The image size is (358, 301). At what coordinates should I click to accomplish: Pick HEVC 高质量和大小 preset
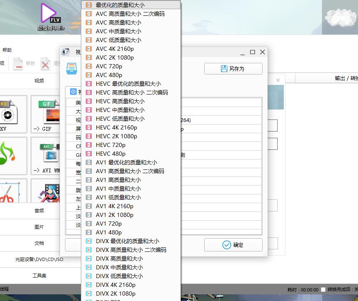(131, 101)
